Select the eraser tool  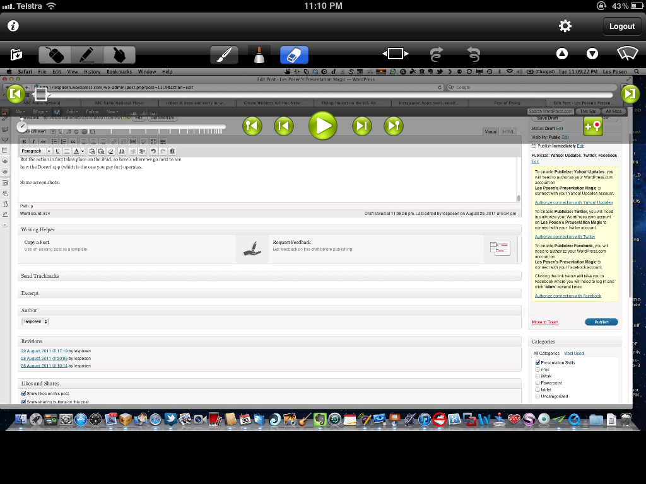click(x=294, y=55)
